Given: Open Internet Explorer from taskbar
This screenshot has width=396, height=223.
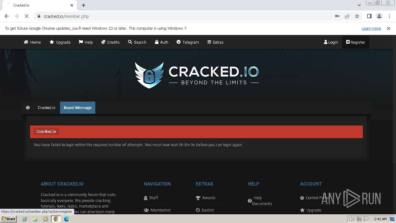Looking at the screenshot, I should pos(25,219).
